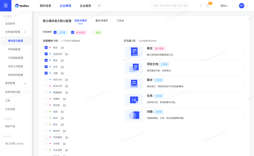The image size is (254, 156).
Task: Expand the 服务配置 sidebar group
Action: 25,83
